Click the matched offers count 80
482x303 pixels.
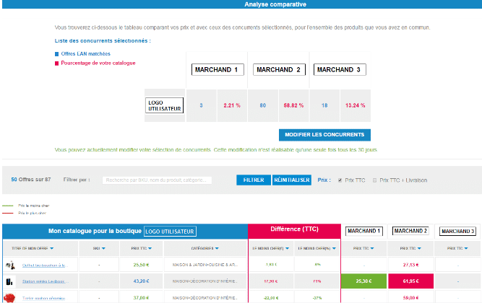pos(263,105)
